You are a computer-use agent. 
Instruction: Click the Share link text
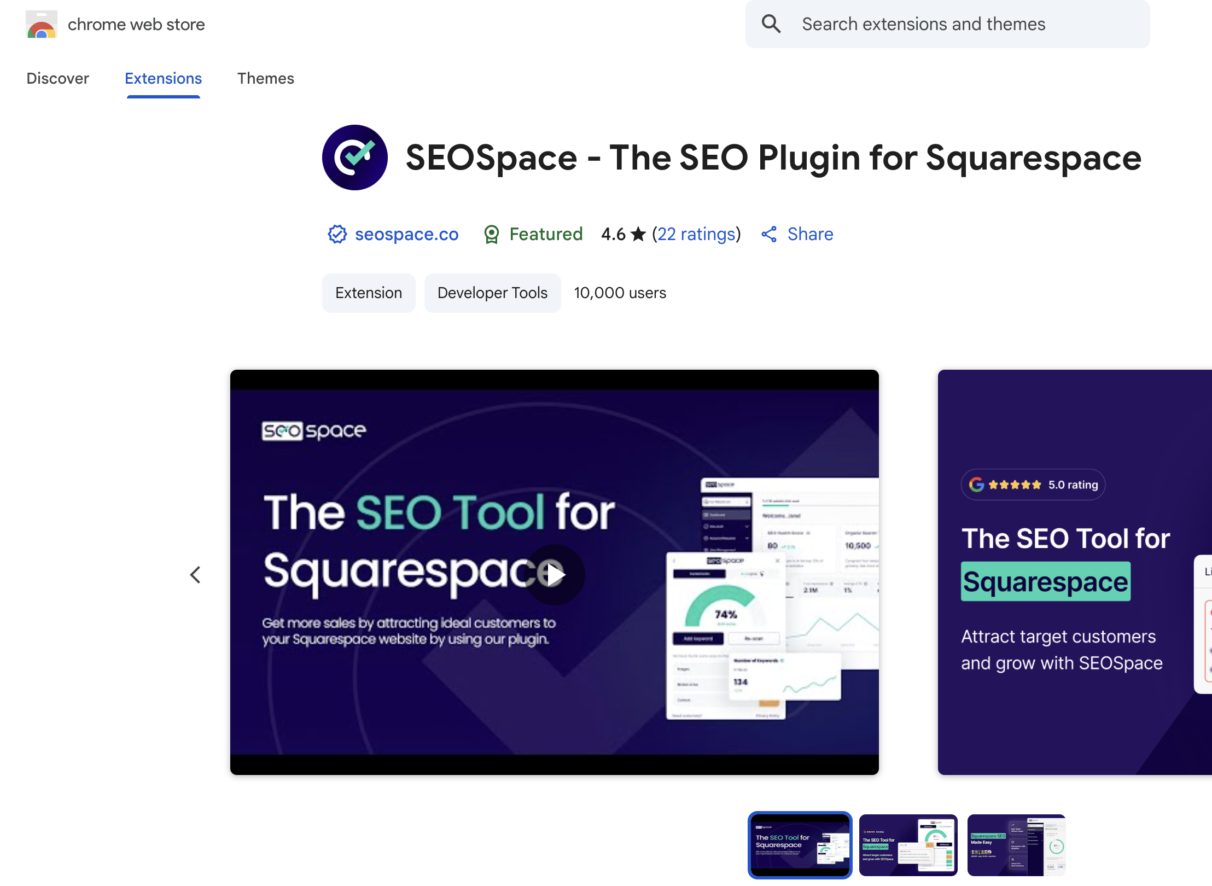pos(810,234)
